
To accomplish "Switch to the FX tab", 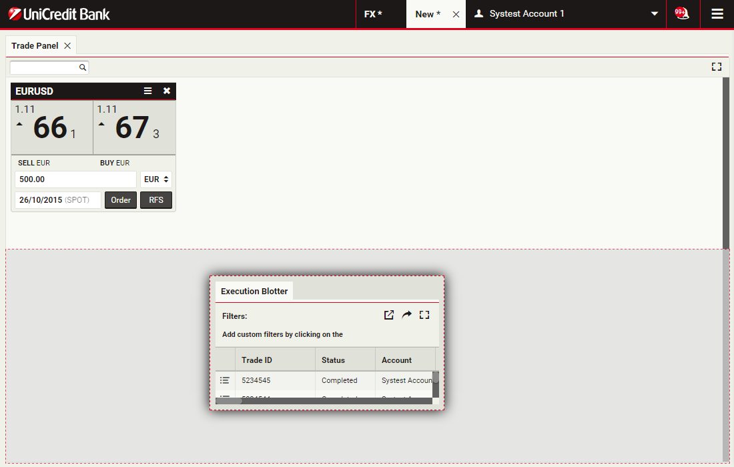I will [373, 14].
